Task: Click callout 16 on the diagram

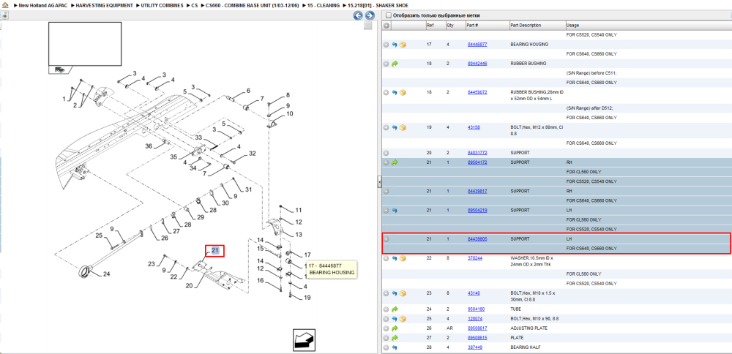Action: [261, 280]
